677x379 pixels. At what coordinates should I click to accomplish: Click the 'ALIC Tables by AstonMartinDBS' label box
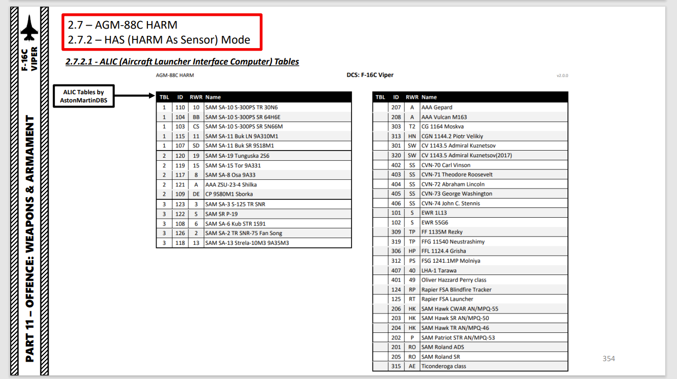point(83,96)
